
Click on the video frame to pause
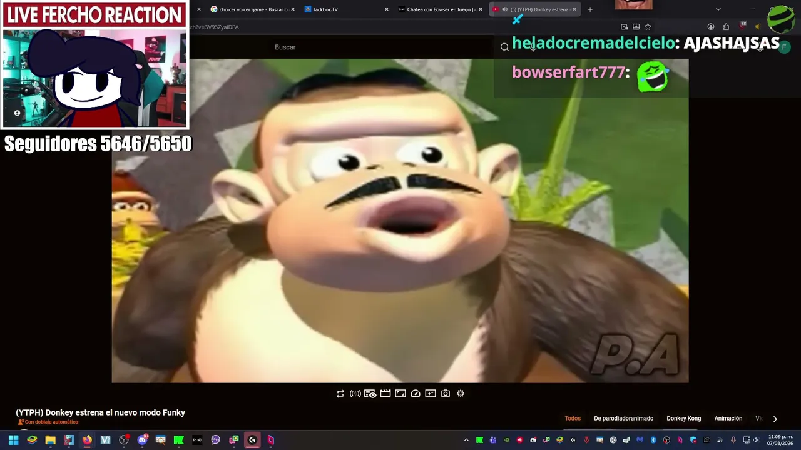(400, 221)
